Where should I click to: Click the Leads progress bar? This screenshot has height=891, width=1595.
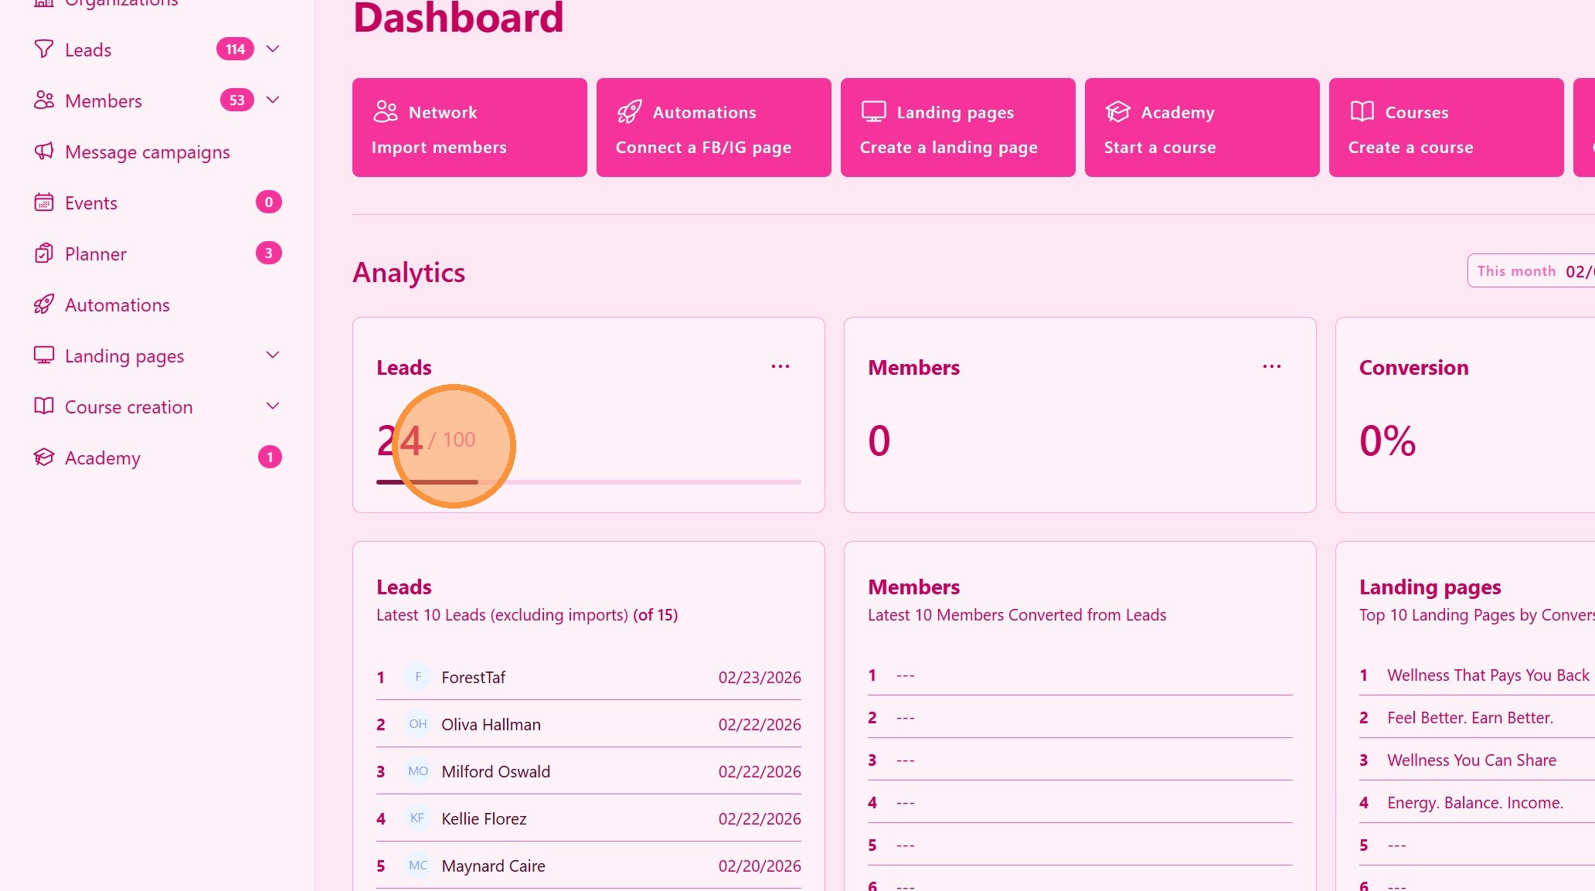coord(588,482)
